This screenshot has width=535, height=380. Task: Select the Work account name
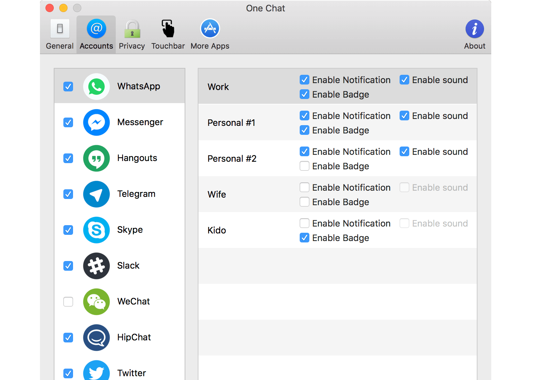pyautogui.click(x=218, y=87)
